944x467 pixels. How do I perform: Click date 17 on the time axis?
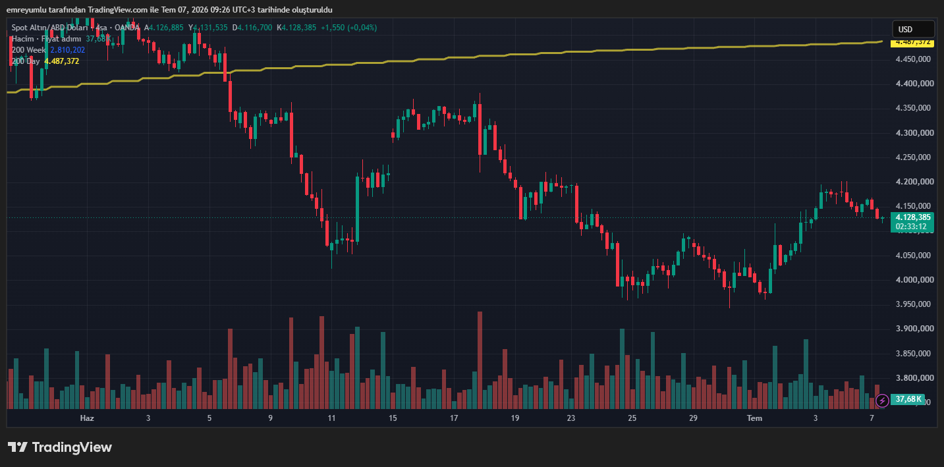click(x=454, y=418)
